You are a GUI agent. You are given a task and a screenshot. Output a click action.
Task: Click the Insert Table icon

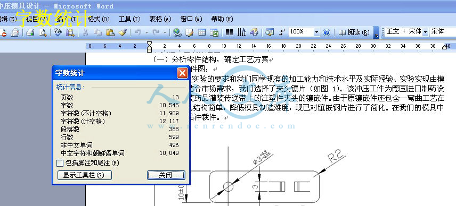[202, 32]
